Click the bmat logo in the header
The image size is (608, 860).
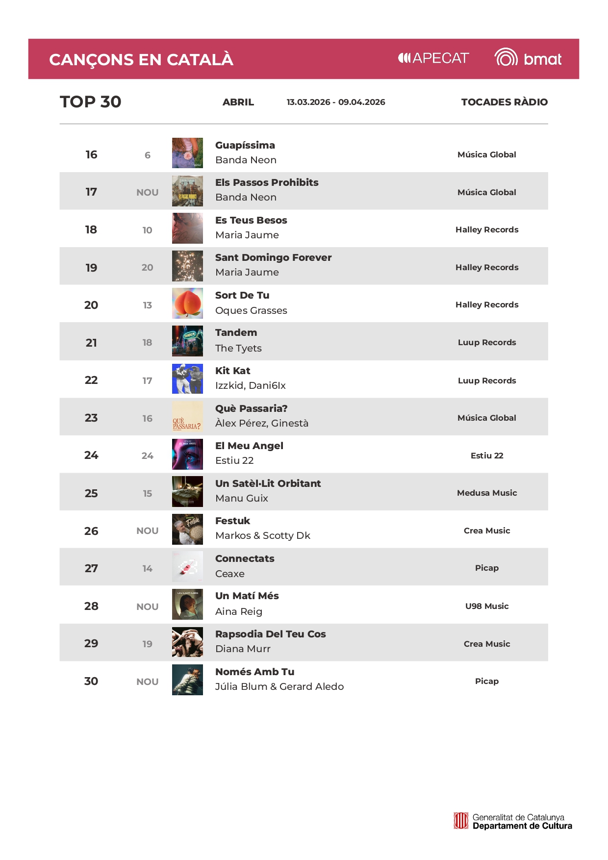coord(528,59)
